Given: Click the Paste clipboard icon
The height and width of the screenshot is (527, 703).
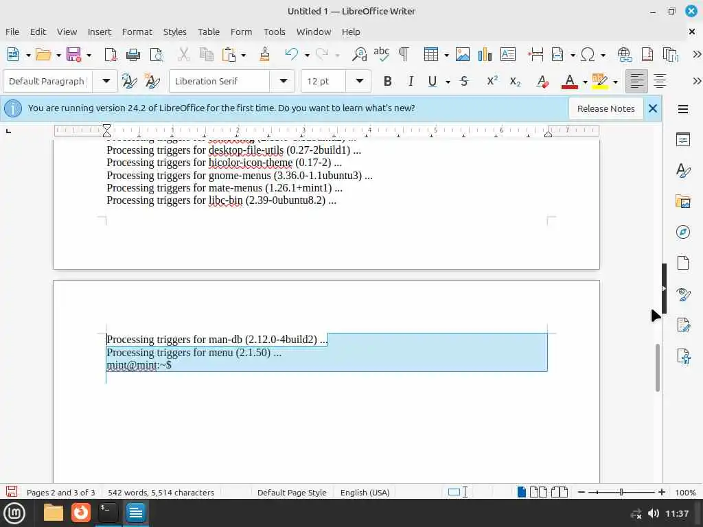Looking at the screenshot, I should tap(229, 54).
